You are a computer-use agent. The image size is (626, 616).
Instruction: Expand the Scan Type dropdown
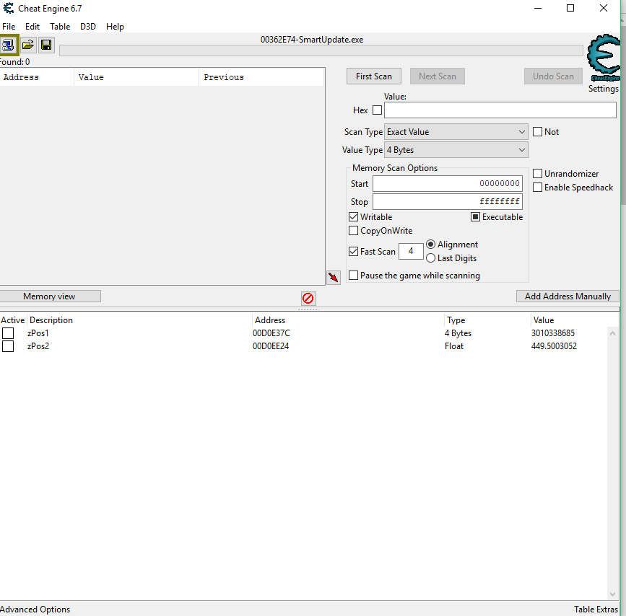tap(456, 132)
